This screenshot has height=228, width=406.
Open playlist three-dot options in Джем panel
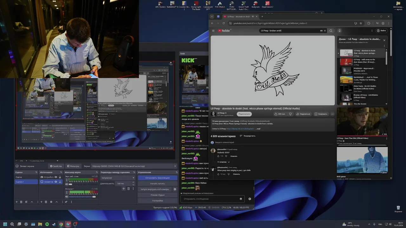click(x=384, y=46)
